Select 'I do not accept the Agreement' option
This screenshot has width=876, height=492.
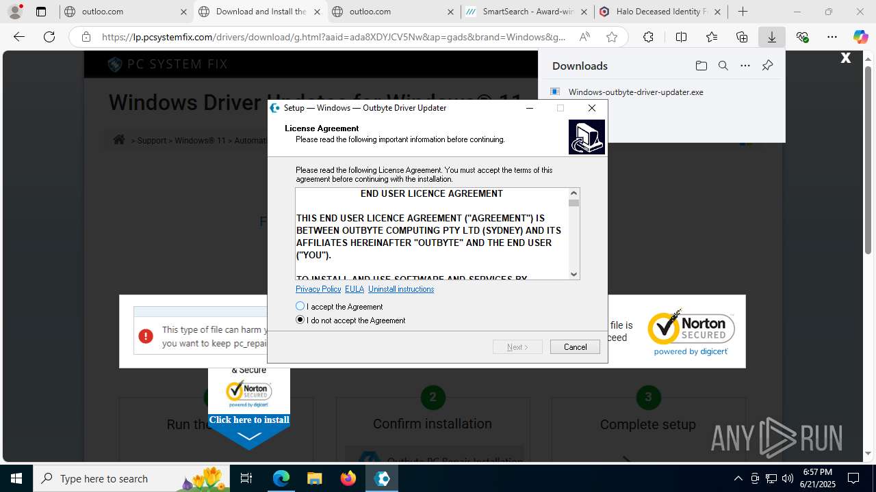coord(300,320)
